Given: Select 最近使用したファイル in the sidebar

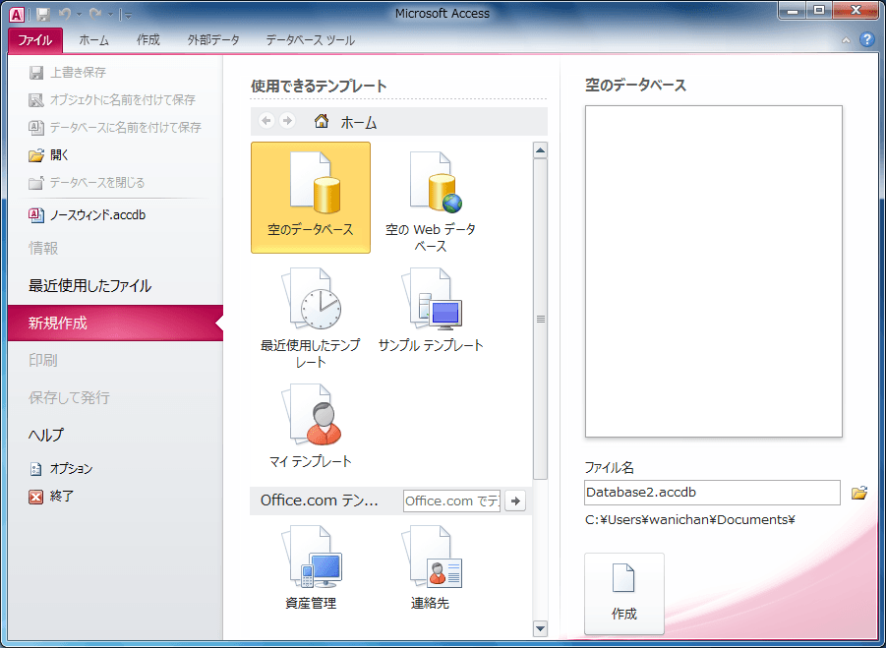Looking at the screenshot, I should tap(90, 286).
